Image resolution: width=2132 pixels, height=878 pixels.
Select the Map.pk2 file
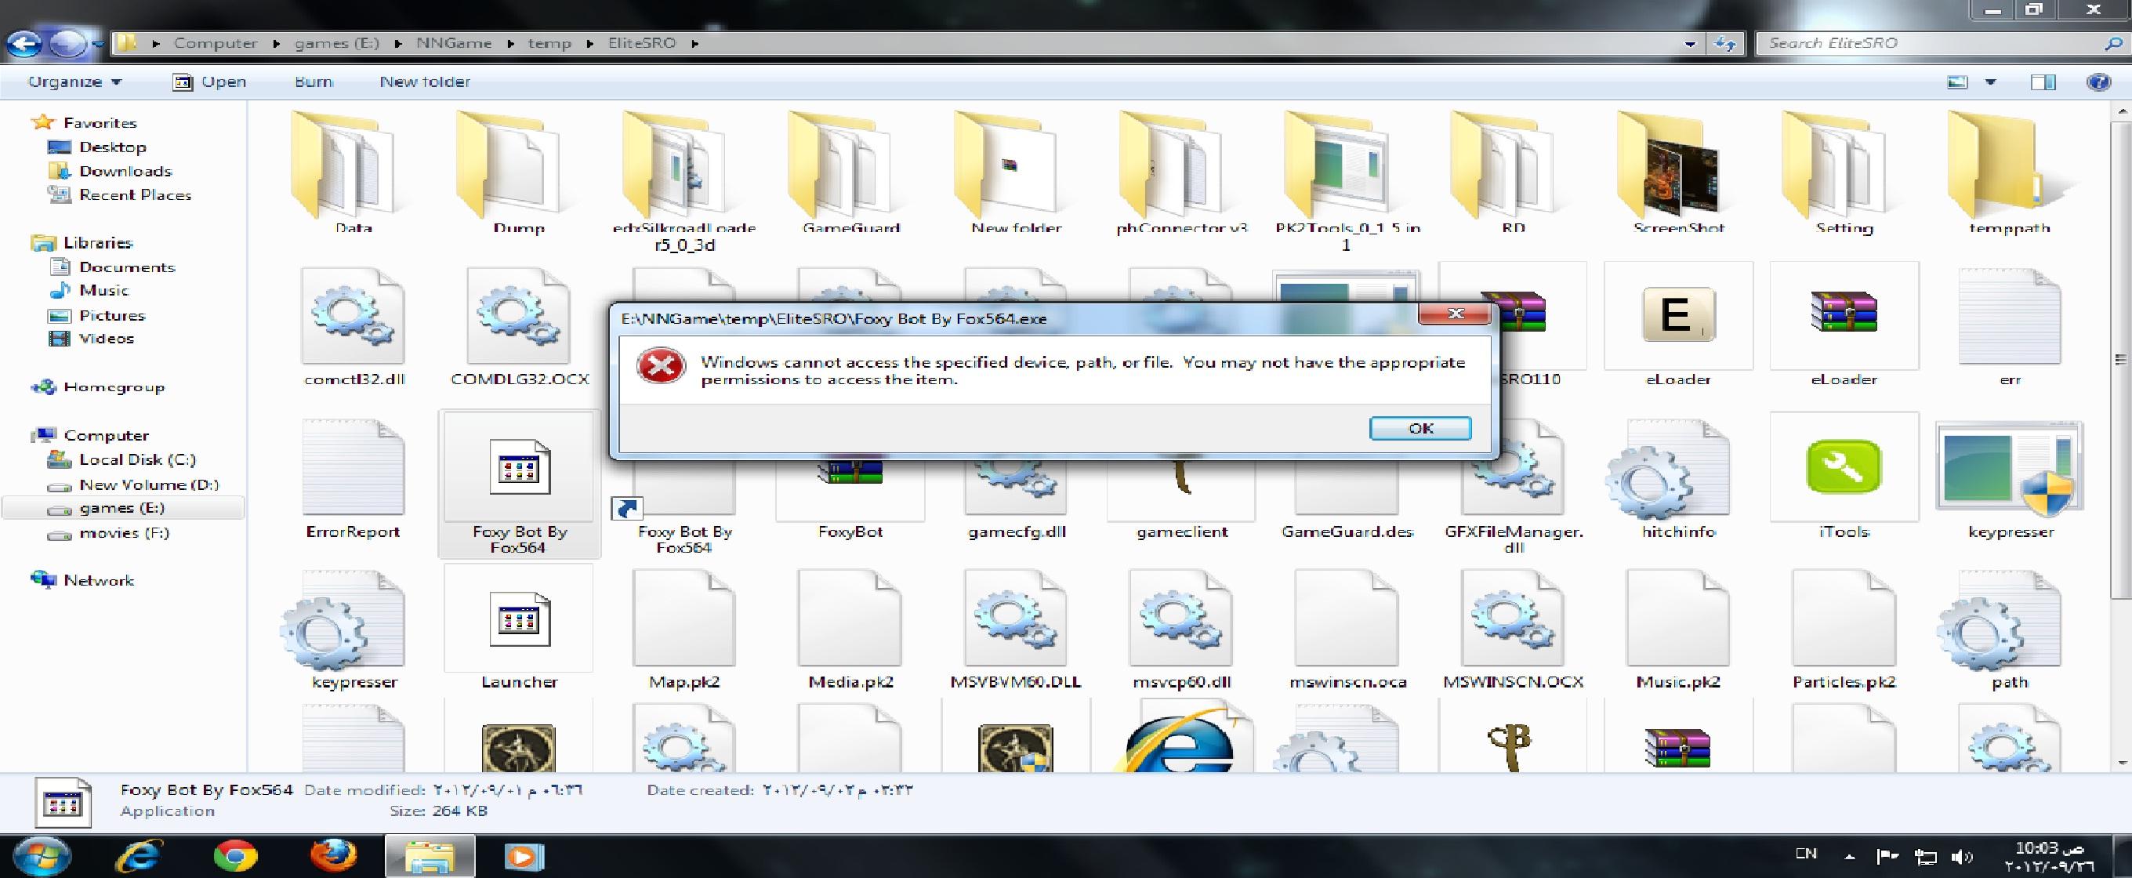(683, 630)
